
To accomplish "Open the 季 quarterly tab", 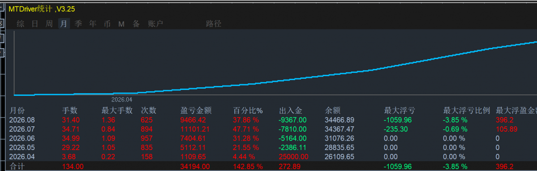I will (78, 24).
